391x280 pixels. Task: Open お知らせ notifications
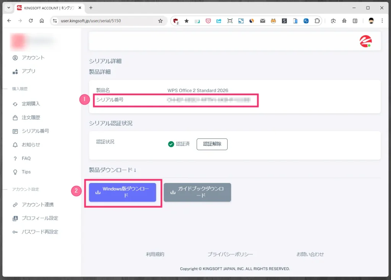26,145
